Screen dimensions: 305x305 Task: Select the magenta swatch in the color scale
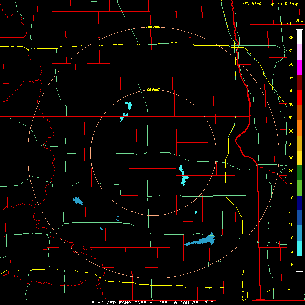(299, 67)
